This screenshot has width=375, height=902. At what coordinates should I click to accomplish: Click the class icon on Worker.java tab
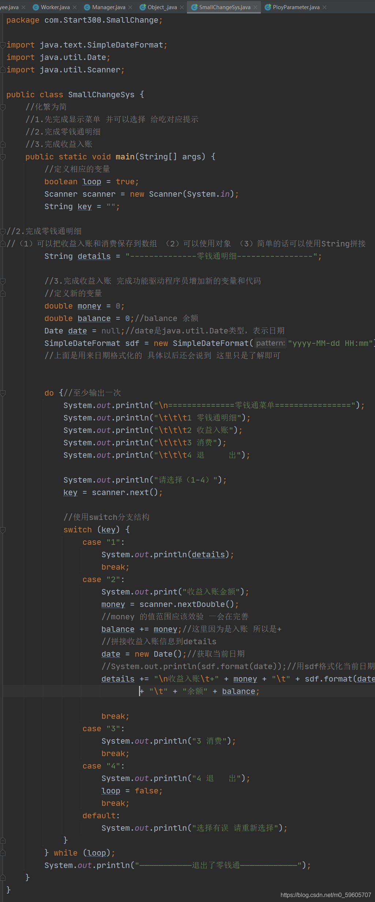click(36, 7)
